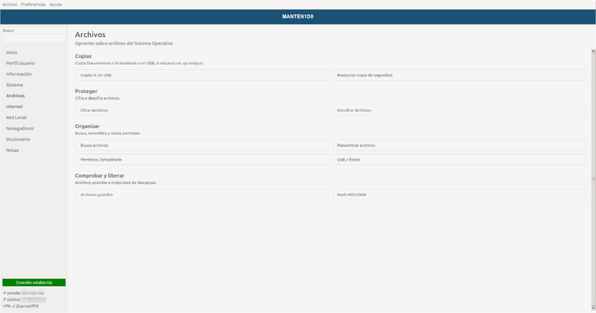Open USB / discos option

click(x=459, y=159)
